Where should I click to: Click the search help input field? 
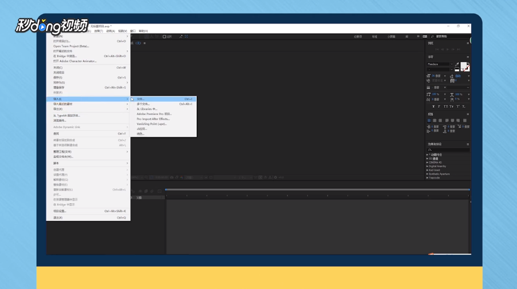452,37
